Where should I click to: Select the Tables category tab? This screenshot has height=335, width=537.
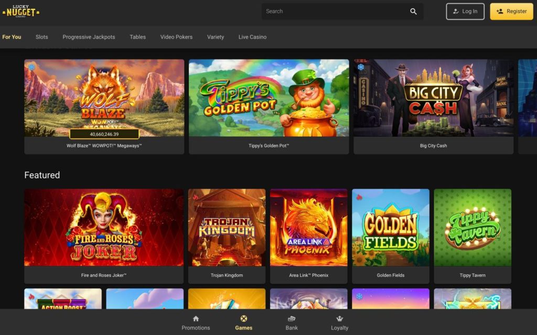[138, 37]
